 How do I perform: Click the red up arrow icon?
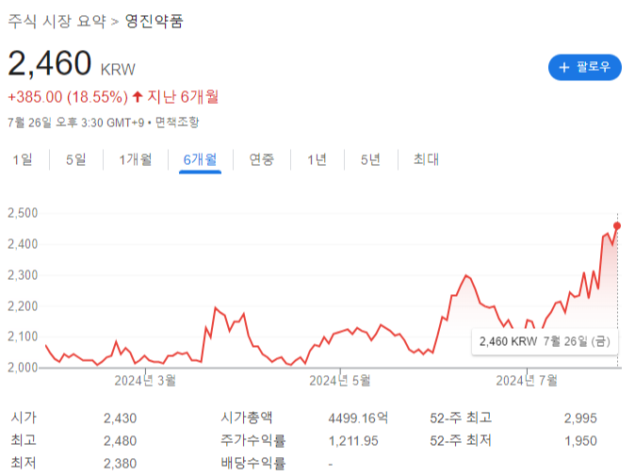tap(138, 97)
